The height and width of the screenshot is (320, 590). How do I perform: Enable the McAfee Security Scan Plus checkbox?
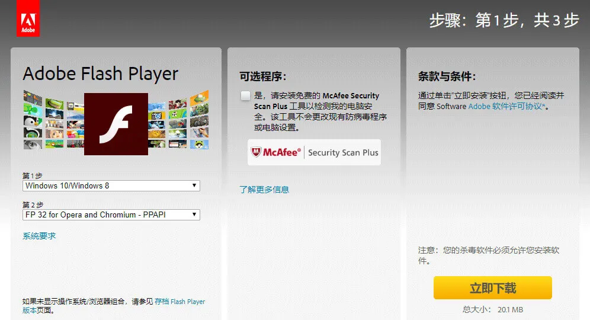click(245, 95)
